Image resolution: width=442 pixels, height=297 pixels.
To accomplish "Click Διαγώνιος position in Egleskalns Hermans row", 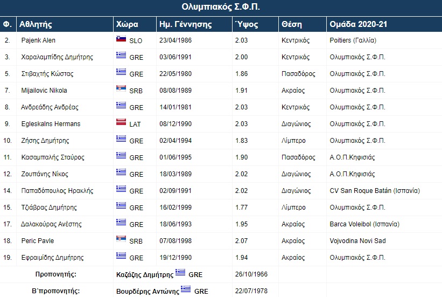I will (296, 123).
